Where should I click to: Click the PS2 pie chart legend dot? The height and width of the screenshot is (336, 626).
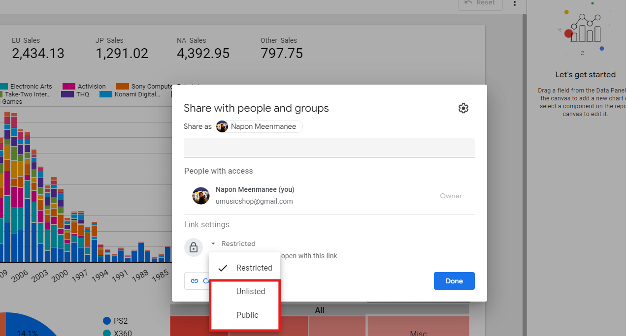tap(107, 321)
